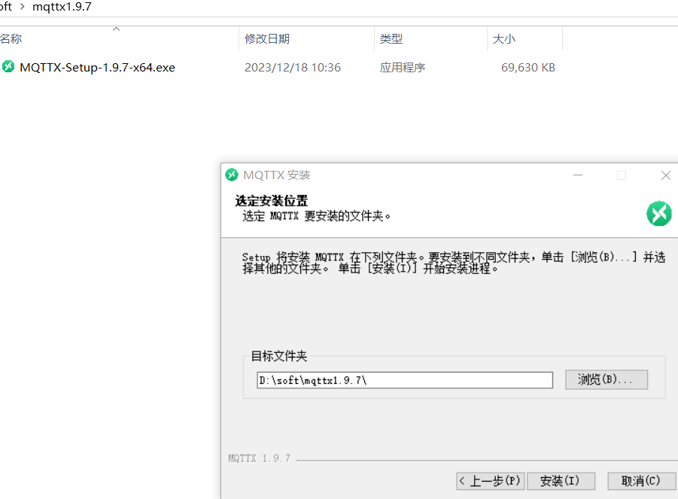Click the date 2023/12/18 10:36 cell

point(292,68)
